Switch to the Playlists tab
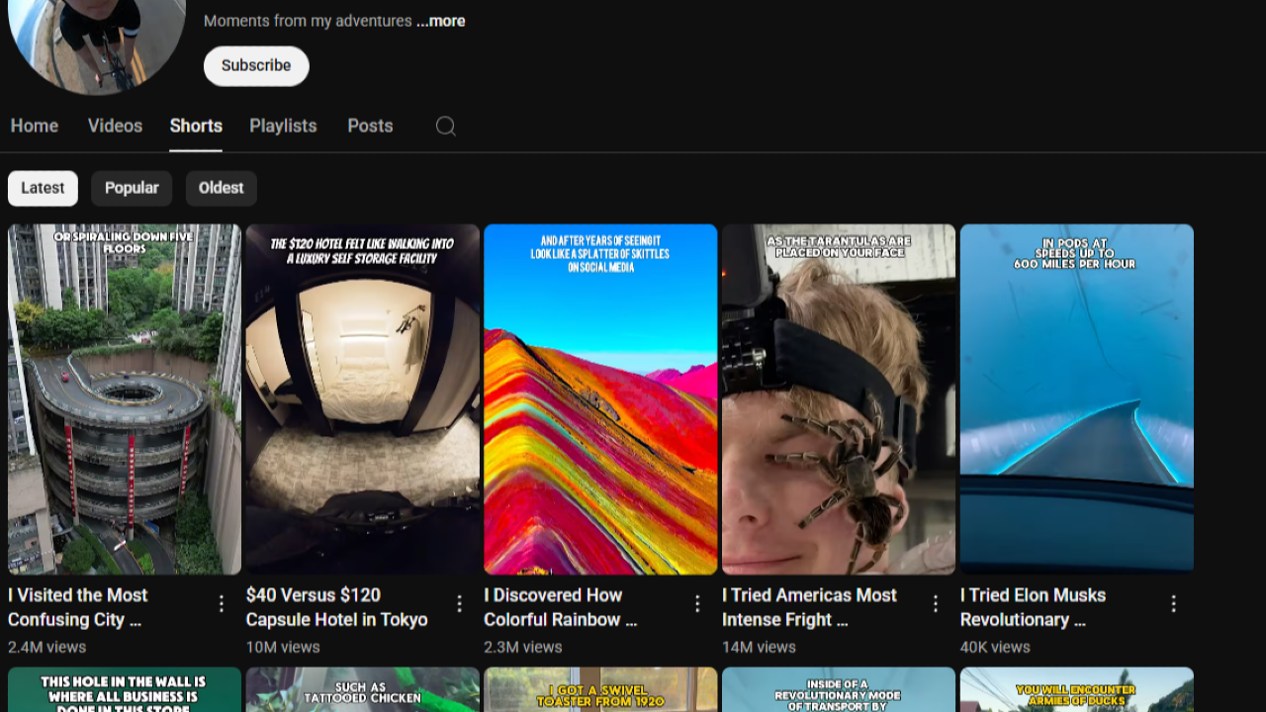Viewport: 1266px width, 712px height. click(283, 126)
